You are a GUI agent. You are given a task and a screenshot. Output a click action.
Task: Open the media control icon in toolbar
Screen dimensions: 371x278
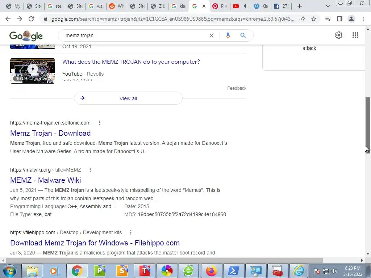328,19
